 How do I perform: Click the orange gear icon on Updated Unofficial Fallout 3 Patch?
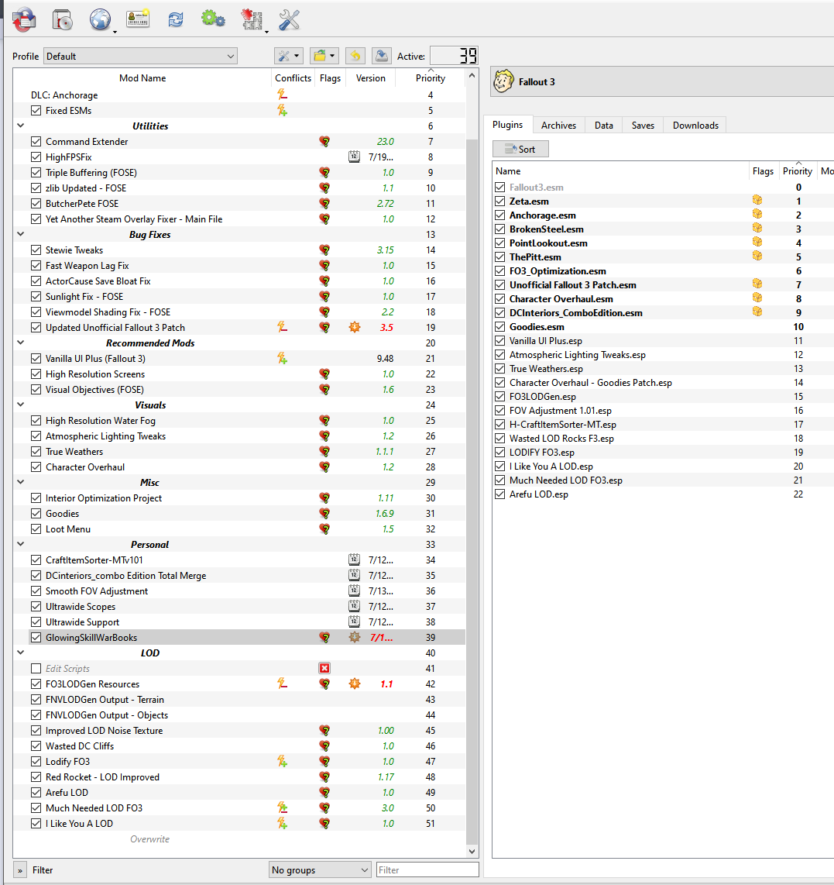355,327
